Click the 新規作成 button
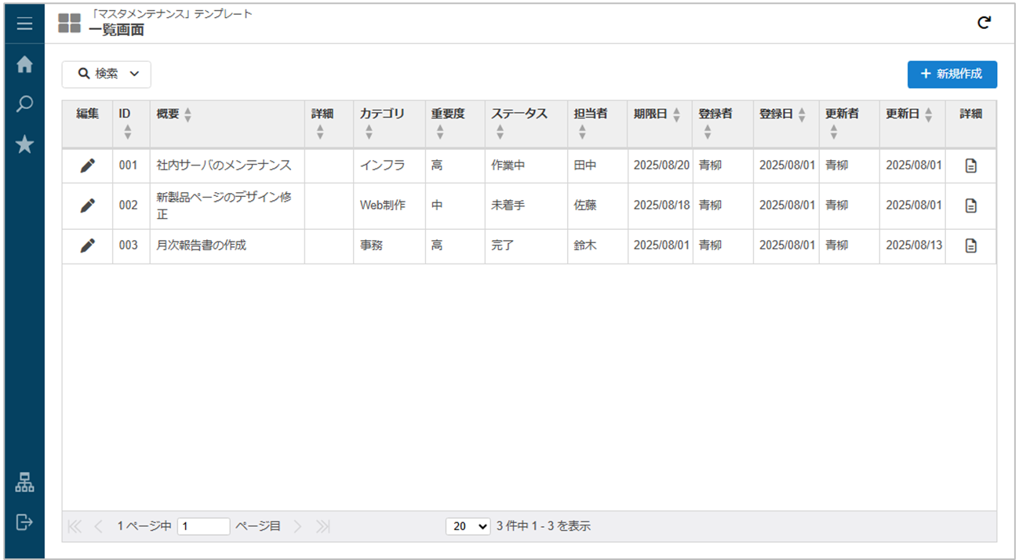The height and width of the screenshot is (560, 1019). coord(952,74)
